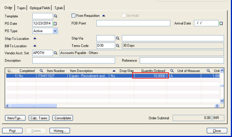Click the Description input field
Image resolution: width=232 pixels, height=137 pixels.
tap(74, 61)
